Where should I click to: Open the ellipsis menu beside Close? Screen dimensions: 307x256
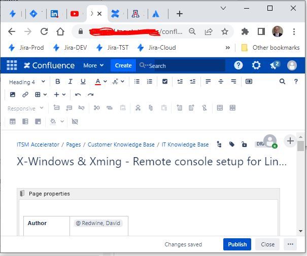point(290,244)
